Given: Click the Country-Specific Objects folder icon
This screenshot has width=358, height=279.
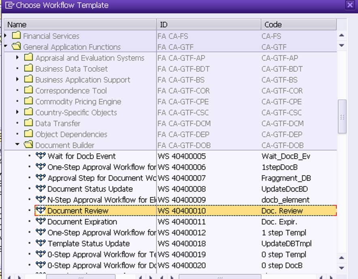Looking at the screenshot, I should coord(28,112).
